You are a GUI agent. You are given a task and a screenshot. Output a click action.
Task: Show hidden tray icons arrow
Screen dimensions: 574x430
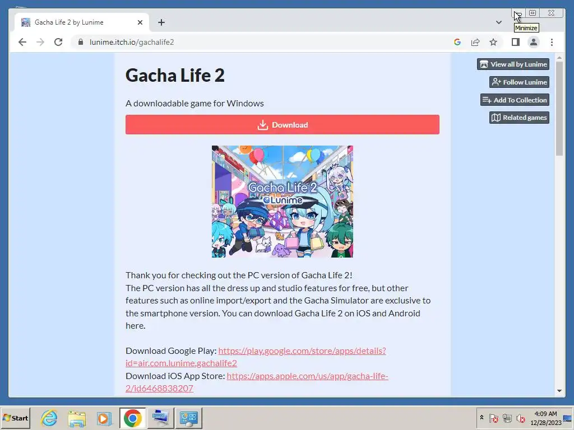point(482,418)
